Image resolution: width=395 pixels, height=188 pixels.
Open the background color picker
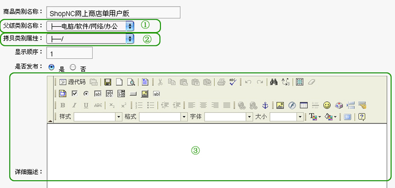[331, 117]
